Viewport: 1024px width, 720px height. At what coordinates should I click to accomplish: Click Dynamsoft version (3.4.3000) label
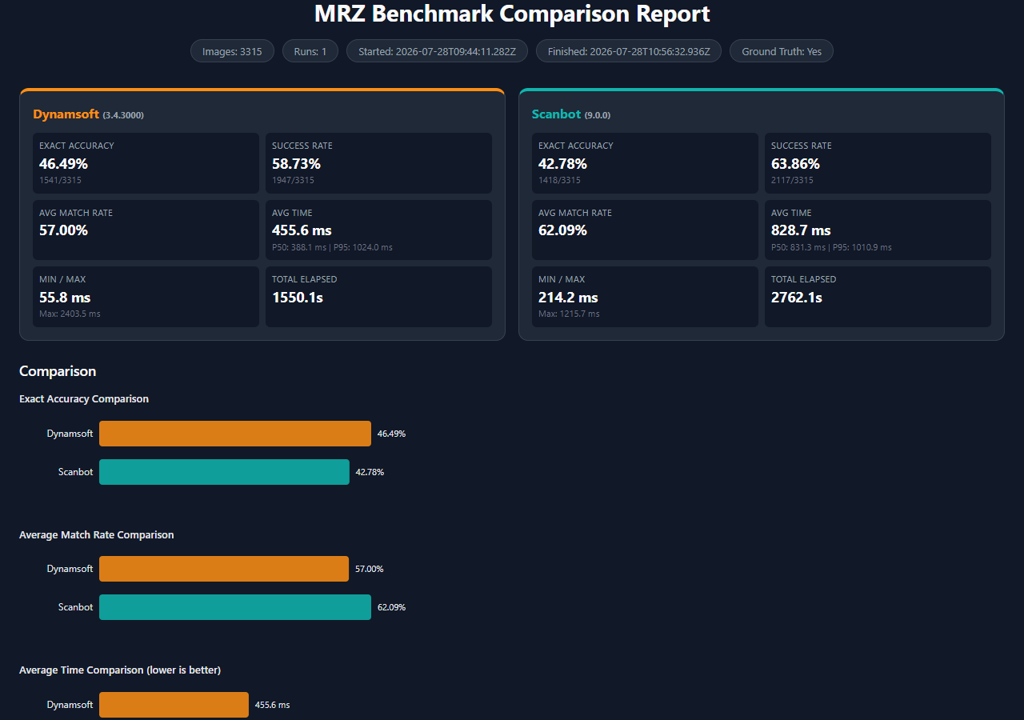[x=123, y=115]
